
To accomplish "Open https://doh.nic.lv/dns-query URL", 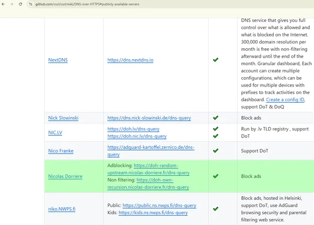I will [137, 136].
